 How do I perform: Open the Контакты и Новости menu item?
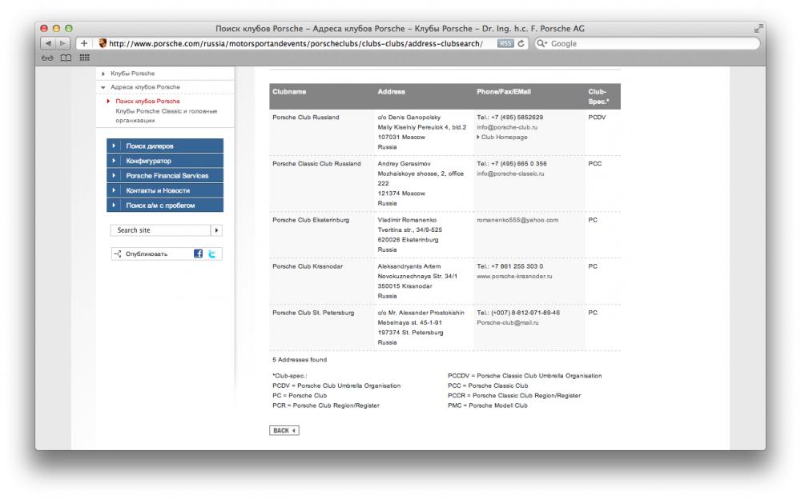tap(165, 190)
